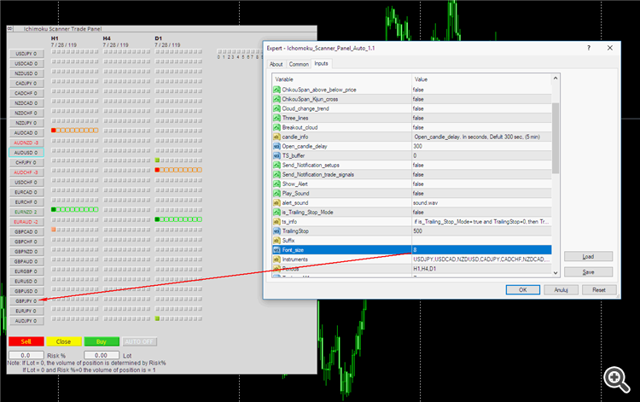The width and height of the screenshot is (640, 402).
Task: Click the Font_size integer icon
Action: click(276, 250)
